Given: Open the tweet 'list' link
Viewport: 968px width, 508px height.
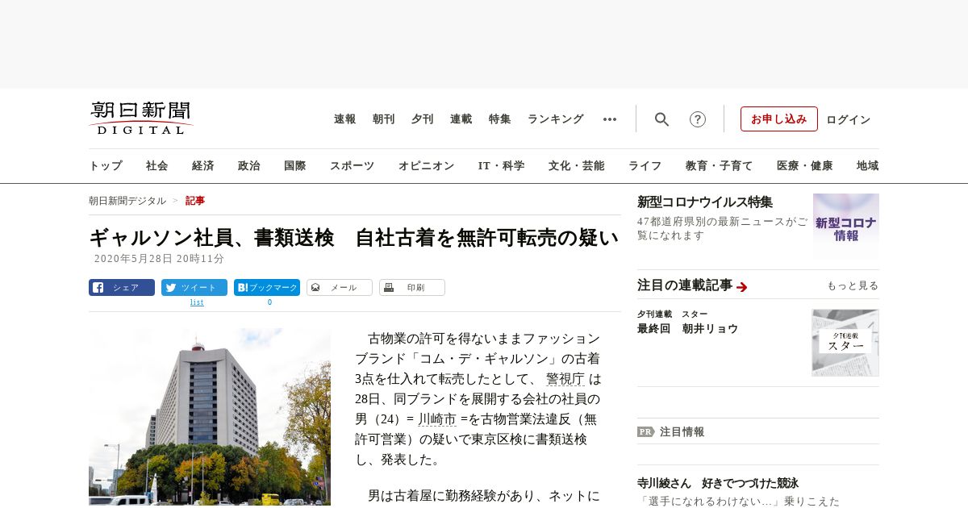Looking at the screenshot, I should click(x=197, y=302).
